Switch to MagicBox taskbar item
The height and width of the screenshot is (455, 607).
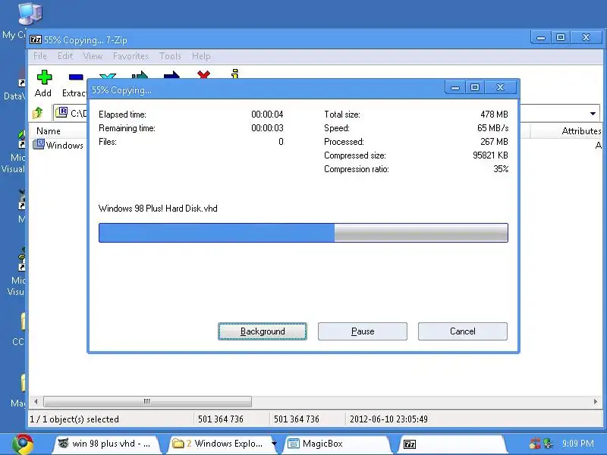coord(336,444)
